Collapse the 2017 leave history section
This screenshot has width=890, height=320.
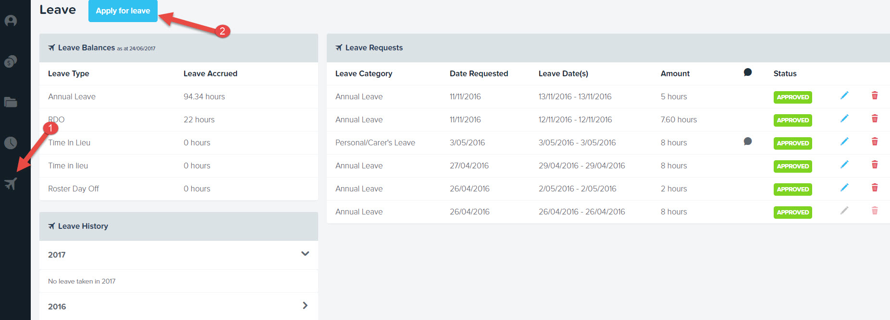click(305, 254)
